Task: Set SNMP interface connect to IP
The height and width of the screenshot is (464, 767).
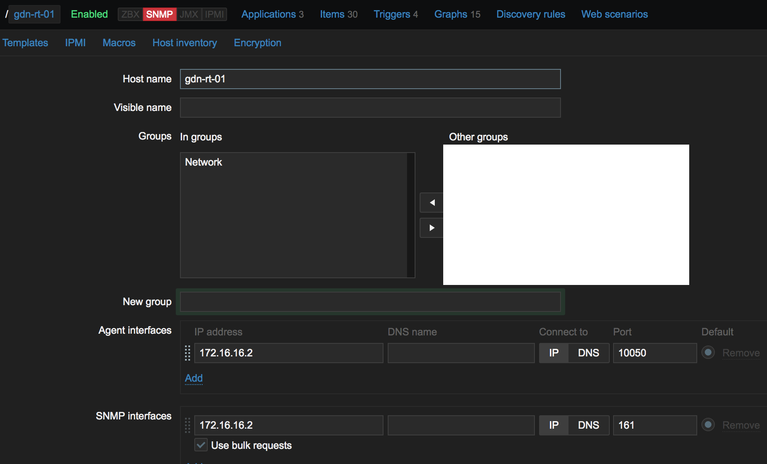Action: coord(554,425)
